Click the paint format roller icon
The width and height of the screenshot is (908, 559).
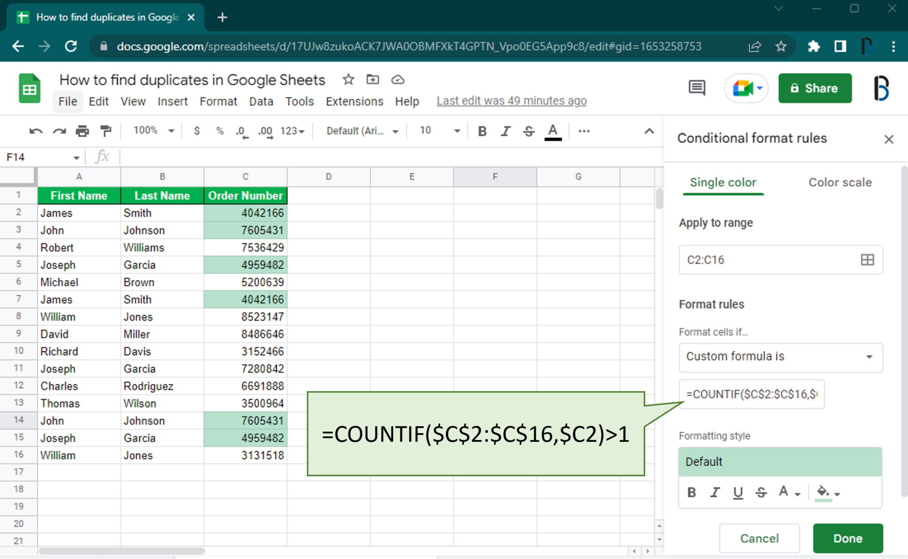pos(106,131)
